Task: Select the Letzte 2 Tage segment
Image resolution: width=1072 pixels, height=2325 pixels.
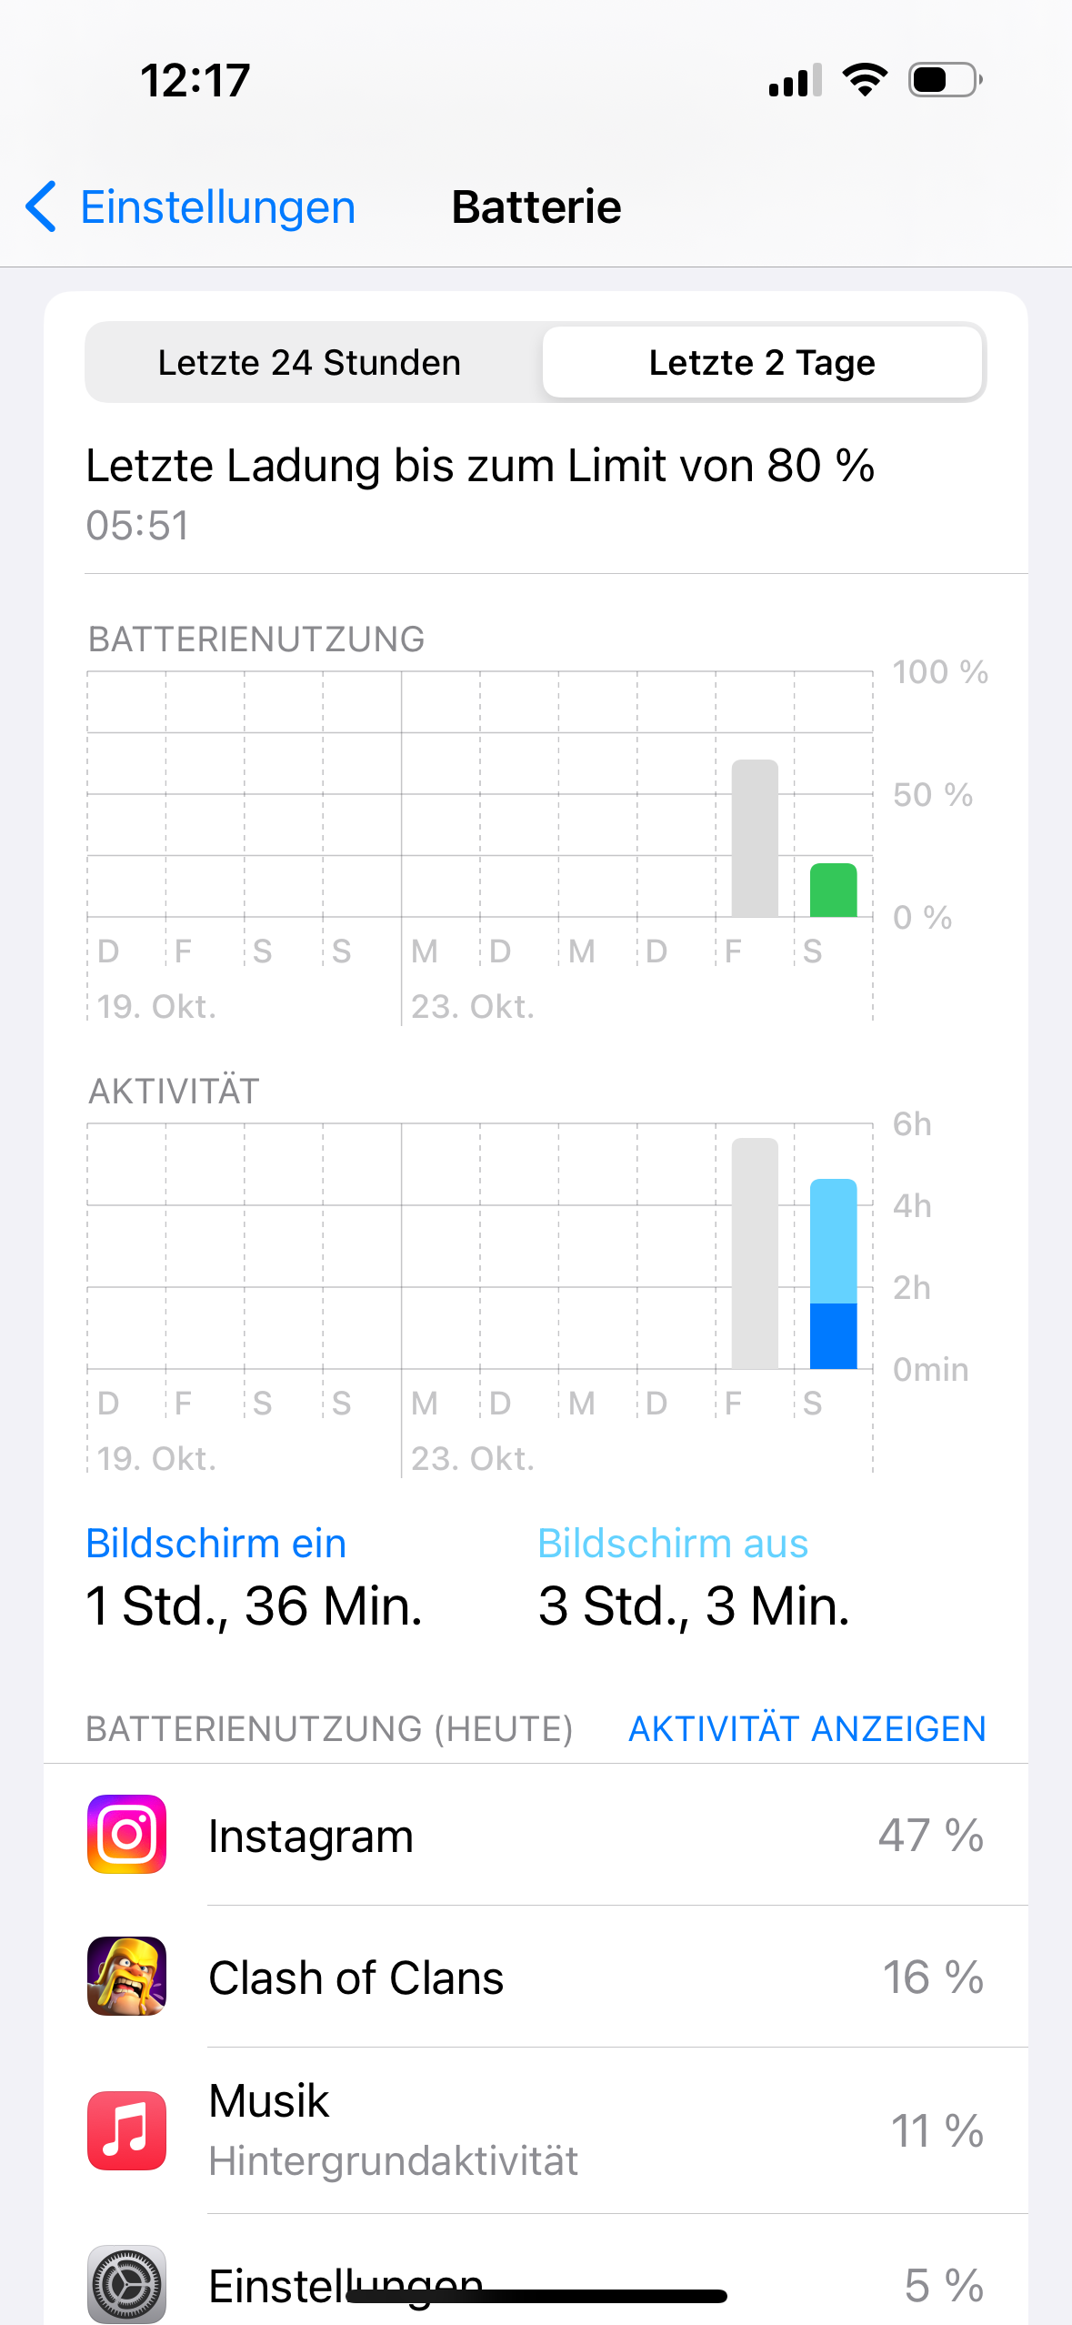Action: 762,363
